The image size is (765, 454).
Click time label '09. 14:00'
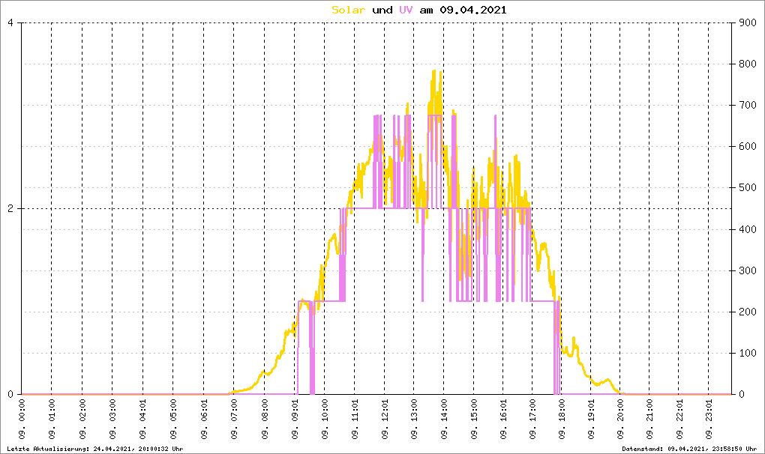[444, 419]
